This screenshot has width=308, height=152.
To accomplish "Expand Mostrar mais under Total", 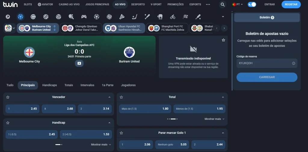I will point(214,119).
